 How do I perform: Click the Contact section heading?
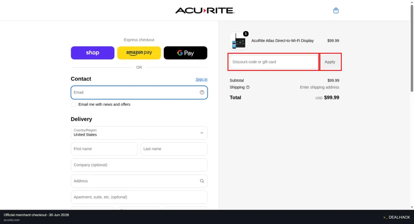point(81,79)
